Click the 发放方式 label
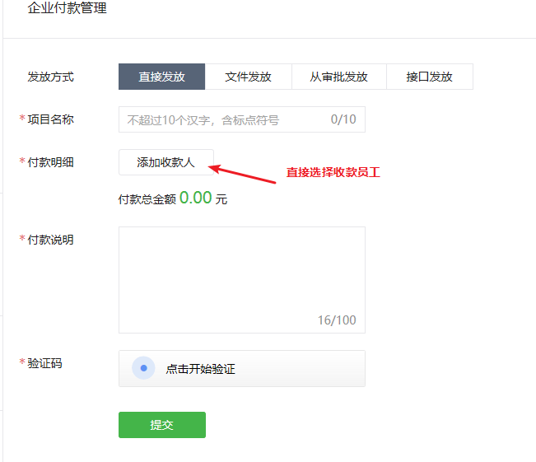Screen dimensions: 536x462 pyautogui.click(x=51, y=77)
